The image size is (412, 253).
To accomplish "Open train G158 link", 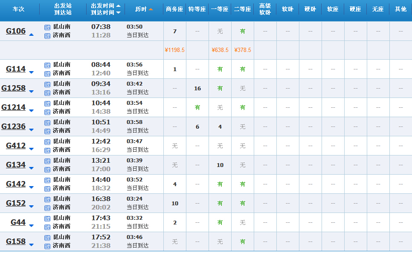I will 16,241.
